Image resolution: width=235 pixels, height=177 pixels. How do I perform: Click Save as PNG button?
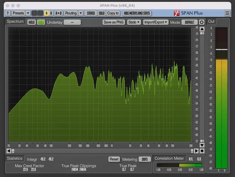114,22
